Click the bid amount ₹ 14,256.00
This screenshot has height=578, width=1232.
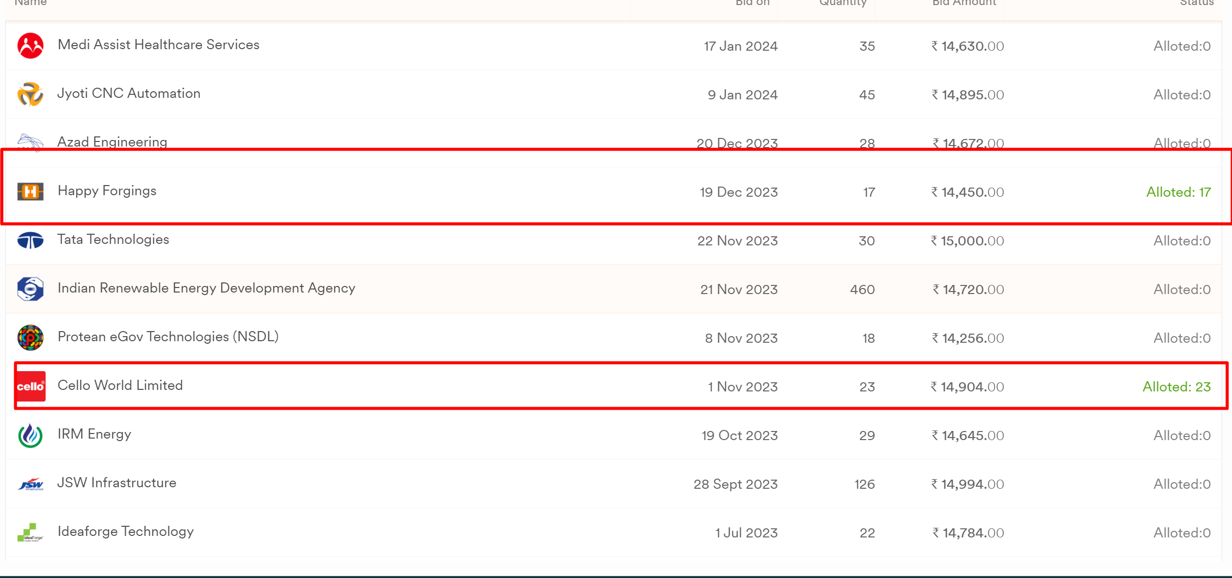[x=967, y=338]
